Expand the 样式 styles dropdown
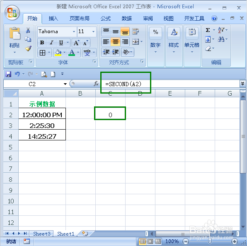Image resolution: width=247 pixels, height=246 pixels. pyautogui.click(x=174, y=52)
